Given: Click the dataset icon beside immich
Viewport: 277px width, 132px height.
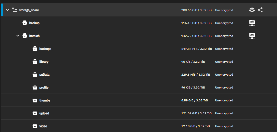Looking at the screenshot, I should [25, 36].
